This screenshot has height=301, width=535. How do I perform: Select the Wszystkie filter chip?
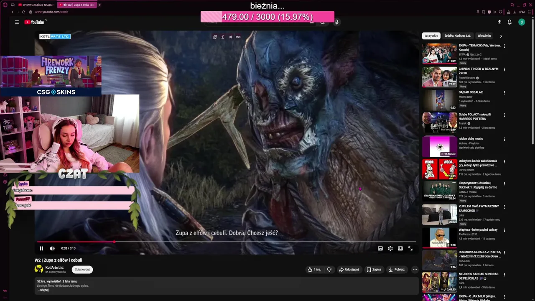431,36
